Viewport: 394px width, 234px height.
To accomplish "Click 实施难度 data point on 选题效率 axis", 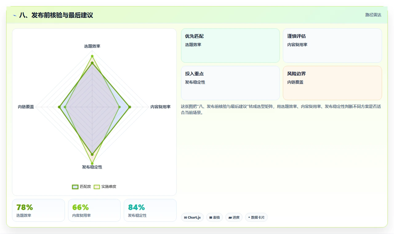I will click(92, 56).
